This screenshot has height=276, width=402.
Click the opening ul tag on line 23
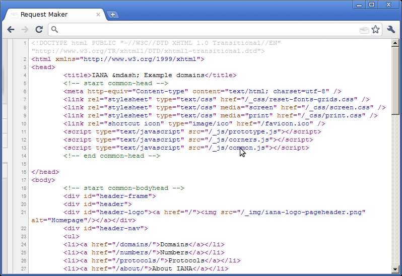(x=72, y=236)
